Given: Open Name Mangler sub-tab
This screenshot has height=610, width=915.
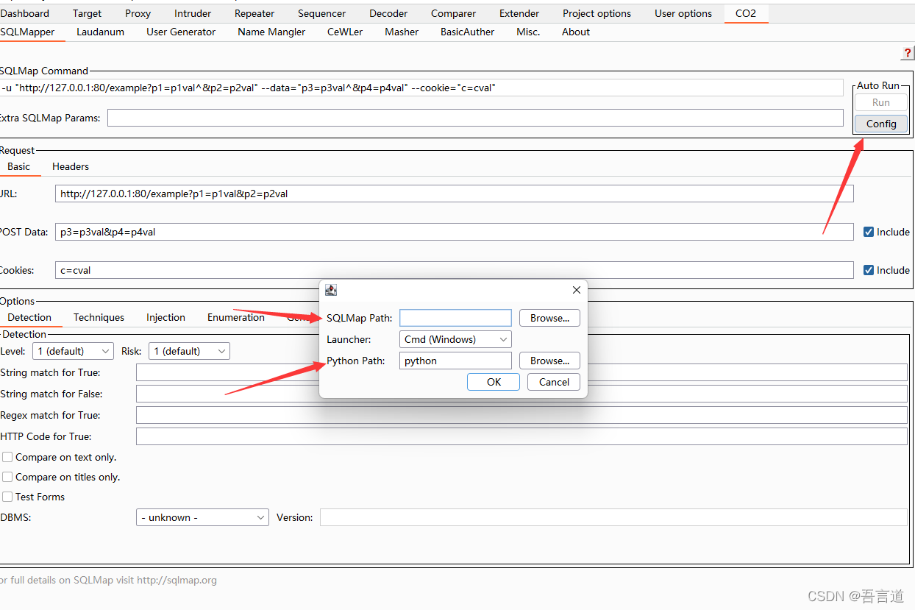Looking at the screenshot, I should click(271, 32).
